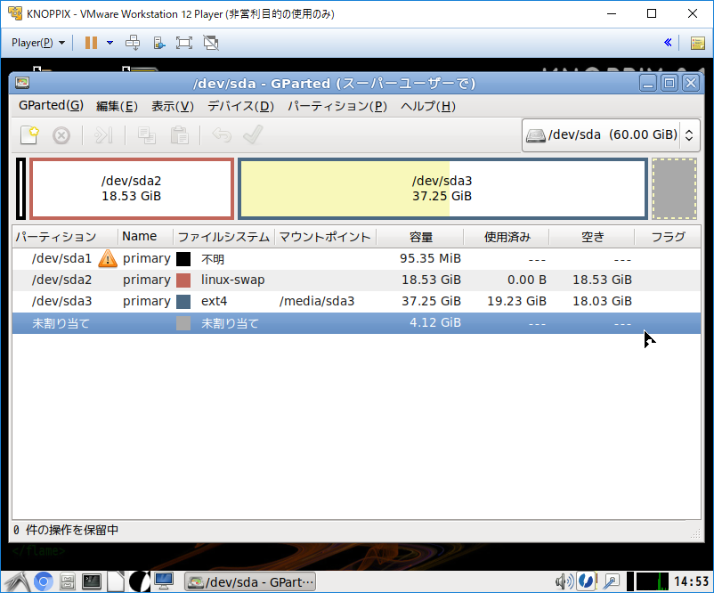714x593 pixels.
Task: Click the パーティション column header
Action: pyautogui.click(x=65, y=237)
